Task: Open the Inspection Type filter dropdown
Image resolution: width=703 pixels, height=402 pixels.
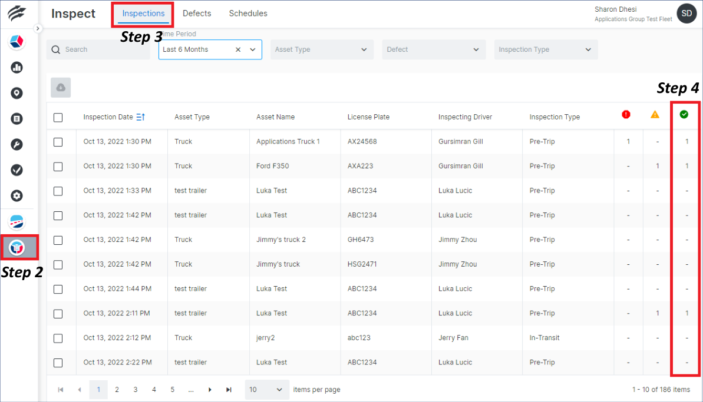Action: [545, 49]
